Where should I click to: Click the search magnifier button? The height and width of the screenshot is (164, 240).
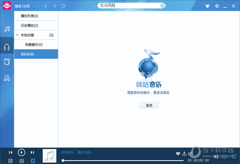(x=162, y=6)
